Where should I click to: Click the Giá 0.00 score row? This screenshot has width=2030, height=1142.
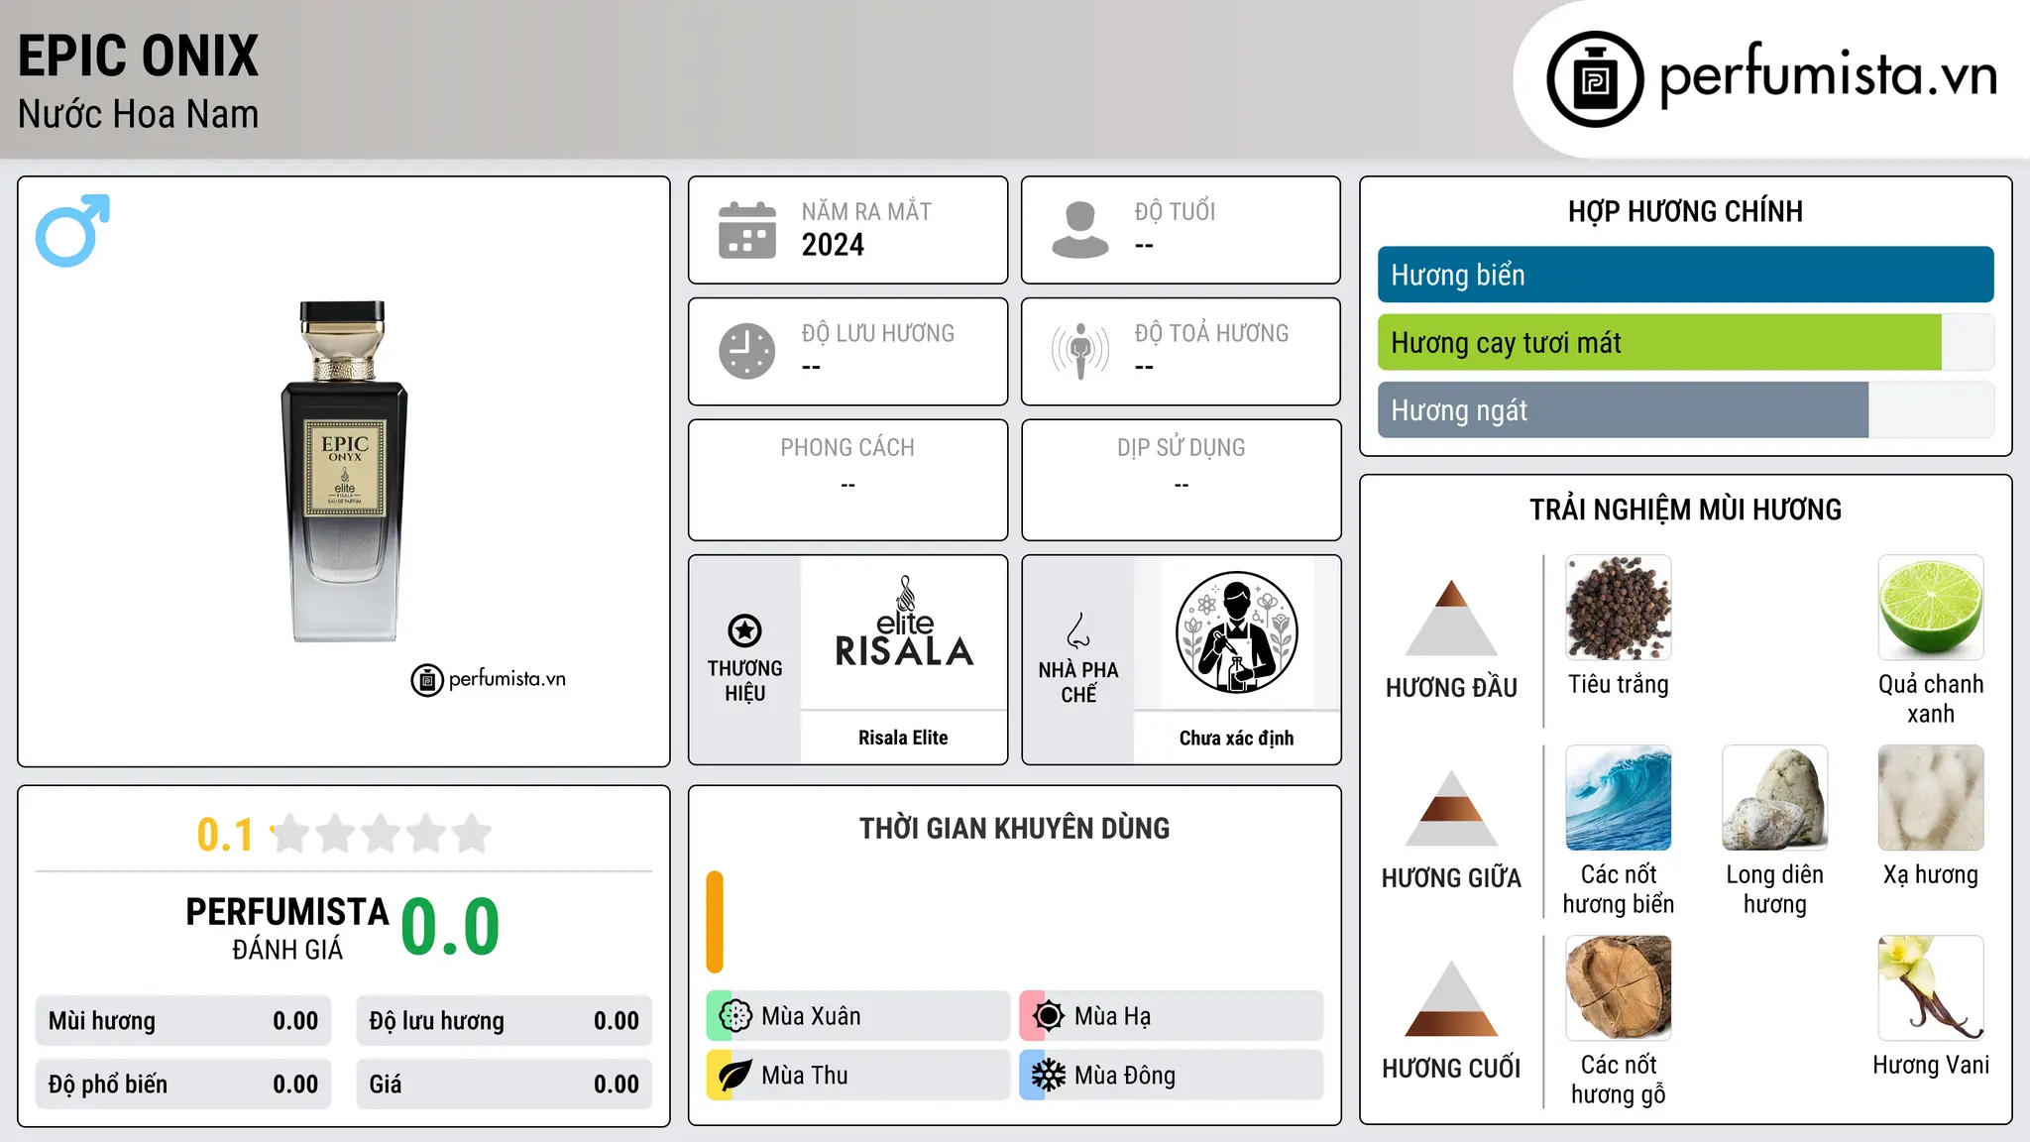click(504, 1085)
